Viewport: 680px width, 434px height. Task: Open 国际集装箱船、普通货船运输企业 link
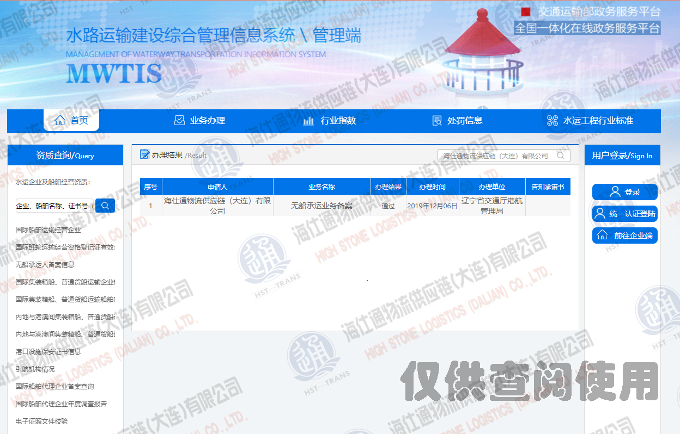point(65,282)
